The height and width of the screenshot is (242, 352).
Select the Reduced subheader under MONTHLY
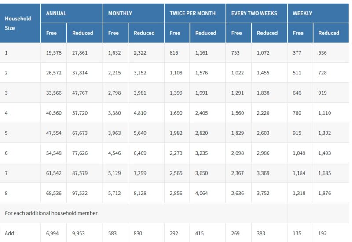pyautogui.click(x=144, y=33)
